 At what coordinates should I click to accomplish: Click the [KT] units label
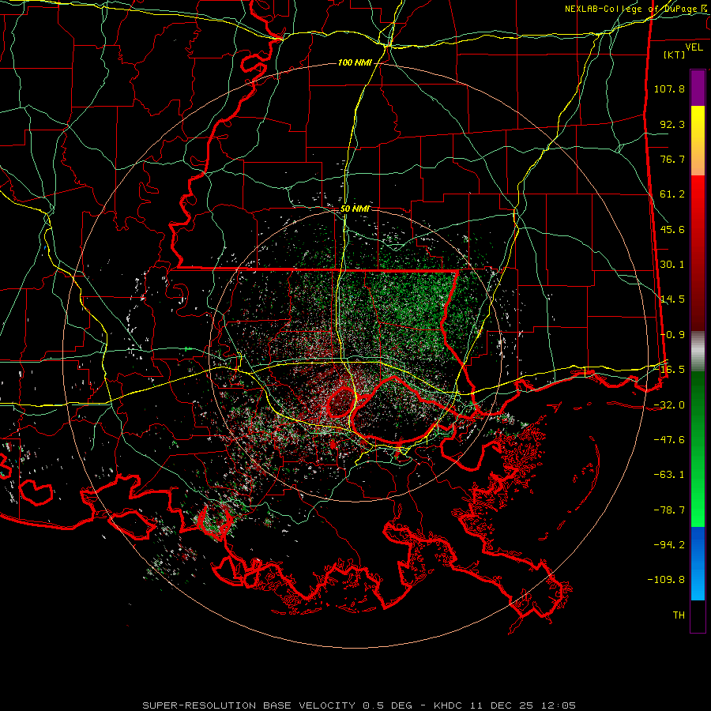(x=674, y=55)
